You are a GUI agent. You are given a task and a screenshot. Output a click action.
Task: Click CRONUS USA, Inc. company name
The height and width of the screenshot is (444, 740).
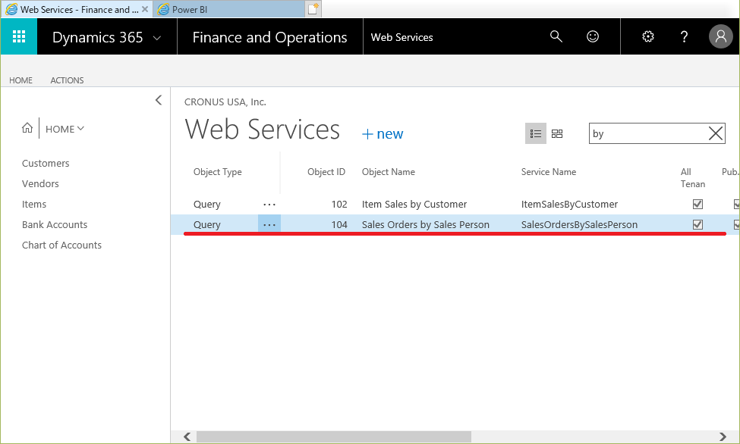(x=225, y=102)
